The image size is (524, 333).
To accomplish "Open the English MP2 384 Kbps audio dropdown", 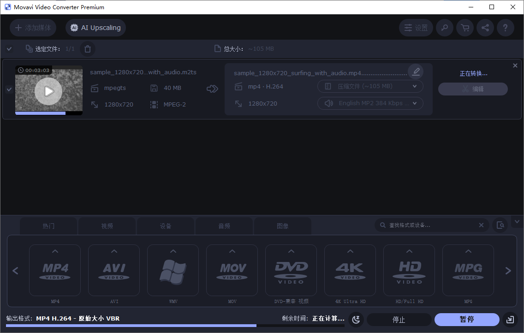I will 370,103.
